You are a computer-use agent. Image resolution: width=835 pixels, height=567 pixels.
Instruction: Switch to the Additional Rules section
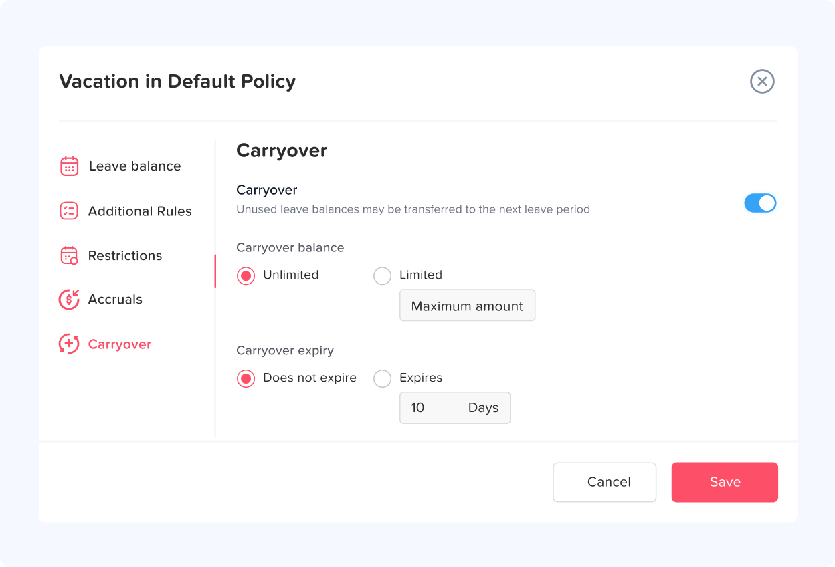coord(140,211)
